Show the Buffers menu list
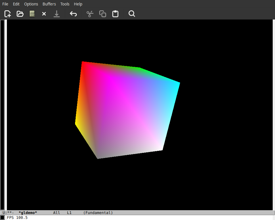The width and height of the screenshot is (275, 220). (x=49, y=4)
